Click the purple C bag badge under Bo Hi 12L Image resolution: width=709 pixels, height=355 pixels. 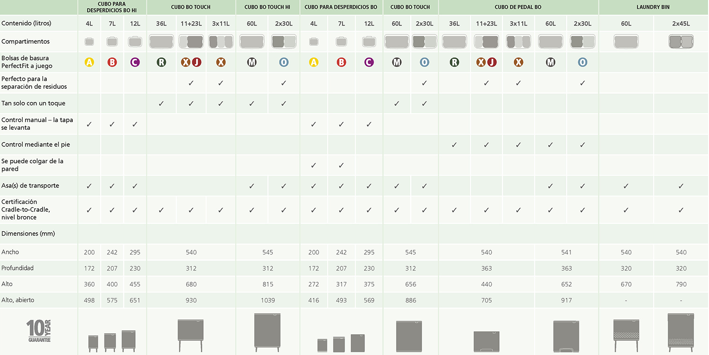tap(135, 62)
